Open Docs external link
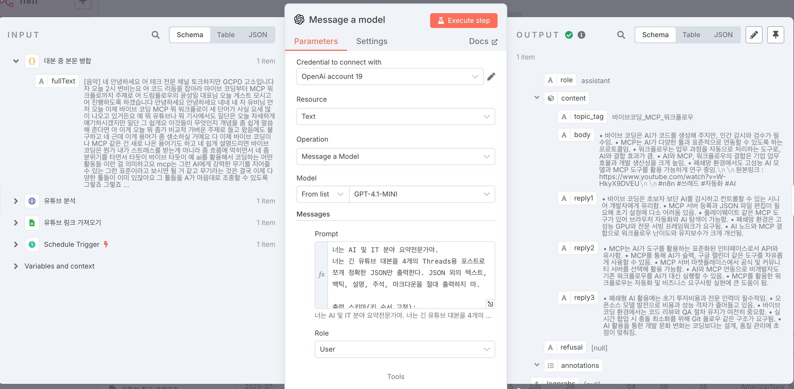 [x=483, y=41]
